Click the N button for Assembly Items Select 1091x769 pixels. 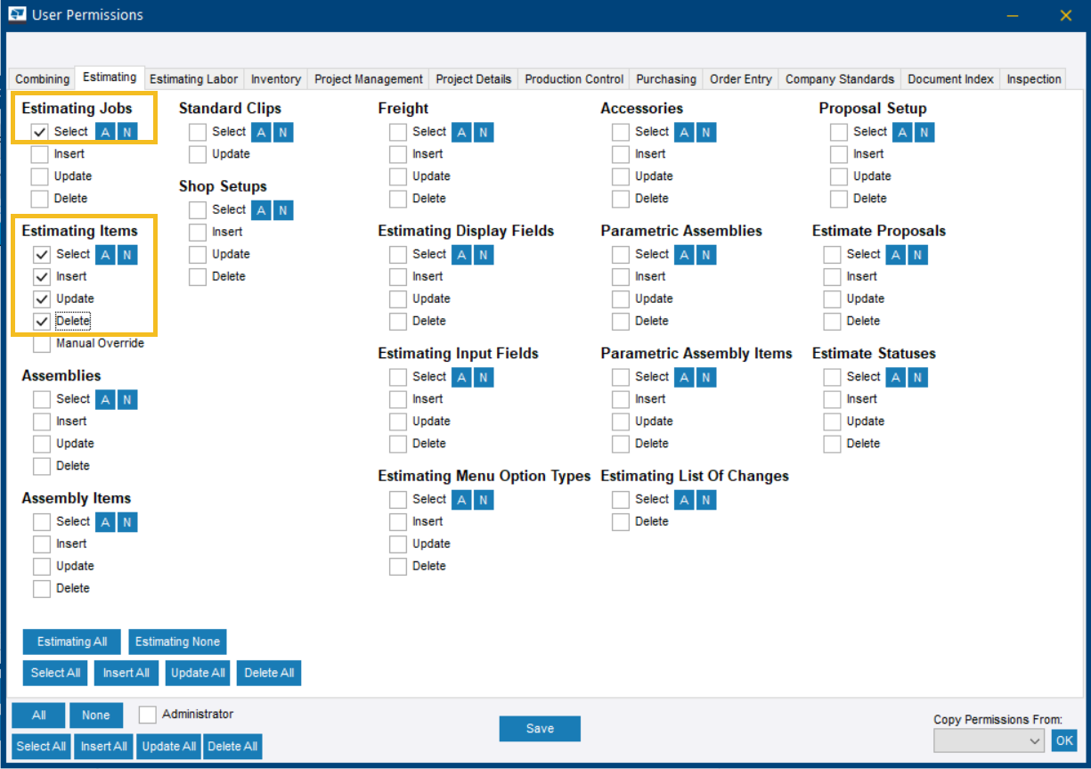pos(127,522)
